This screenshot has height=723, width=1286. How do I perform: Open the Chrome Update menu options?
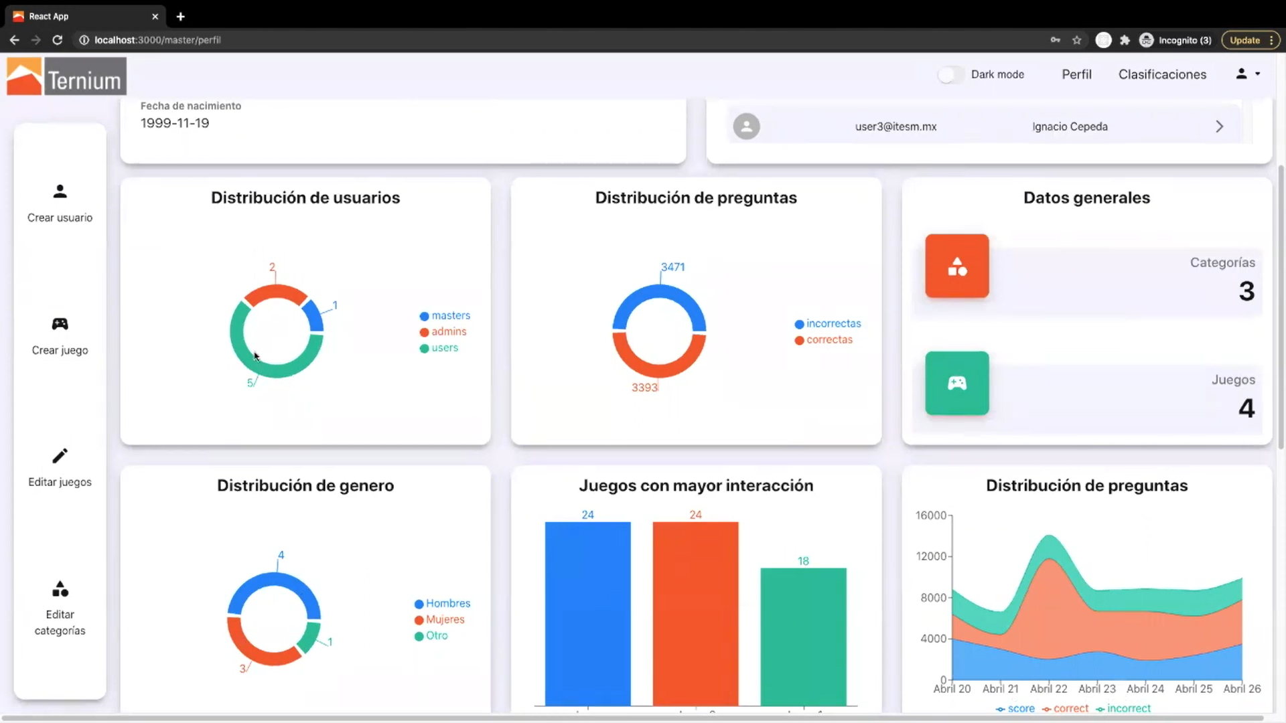tap(1271, 39)
